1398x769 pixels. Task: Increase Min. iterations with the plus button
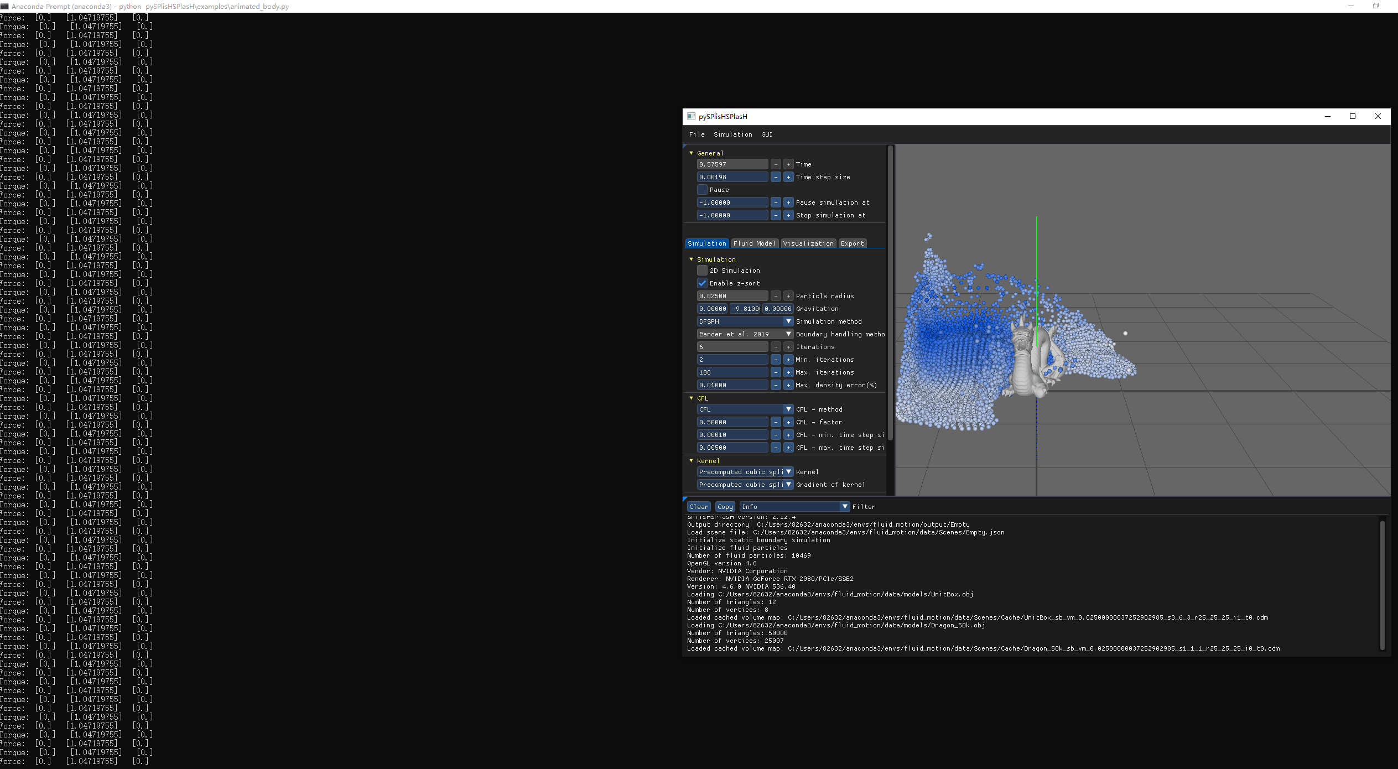pyautogui.click(x=788, y=359)
